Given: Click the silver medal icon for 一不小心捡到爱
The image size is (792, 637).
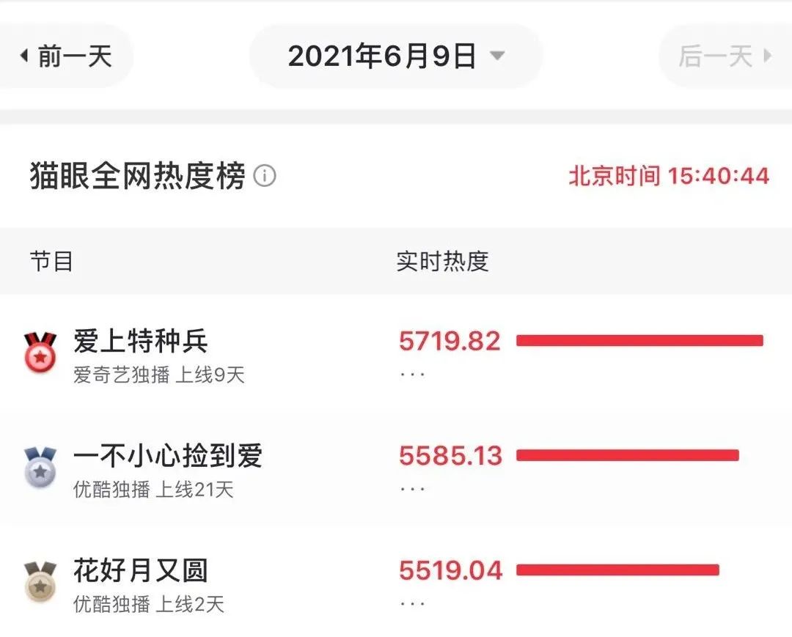Looking at the screenshot, I should click(40, 467).
